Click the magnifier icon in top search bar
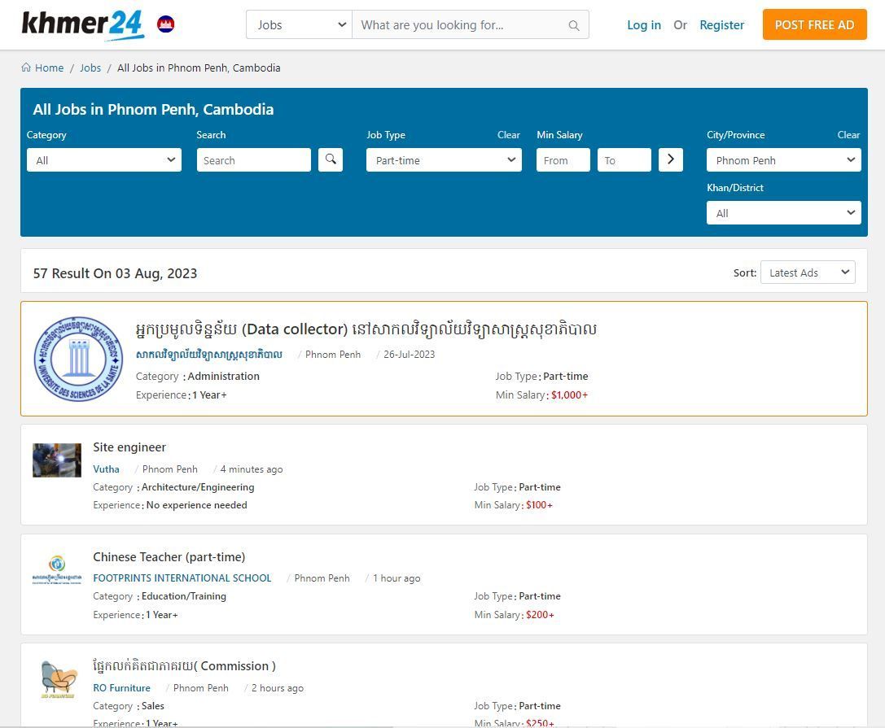 point(573,25)
